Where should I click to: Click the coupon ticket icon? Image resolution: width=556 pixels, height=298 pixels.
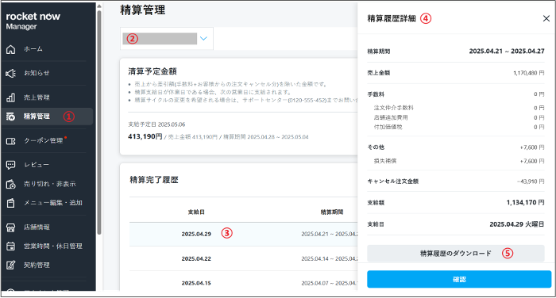pos(10,141)
